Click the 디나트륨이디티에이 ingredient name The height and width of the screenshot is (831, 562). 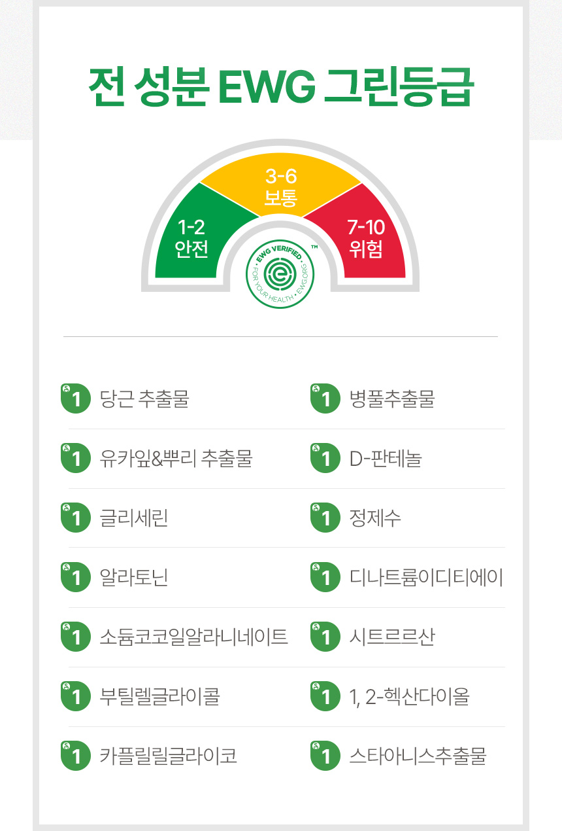coord(426,578)
